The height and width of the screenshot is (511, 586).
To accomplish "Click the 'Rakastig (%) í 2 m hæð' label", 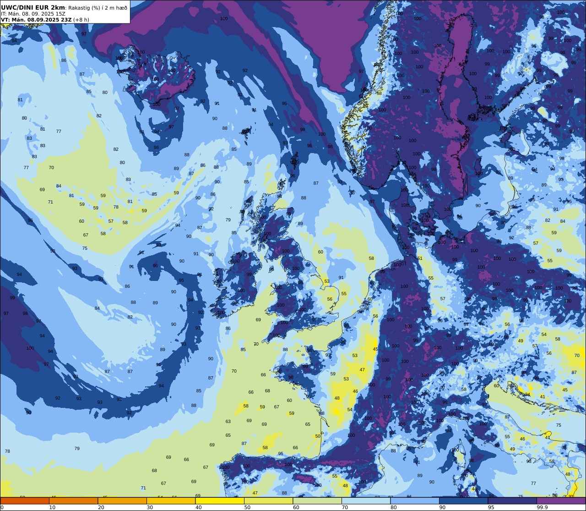I will point(98,8).
